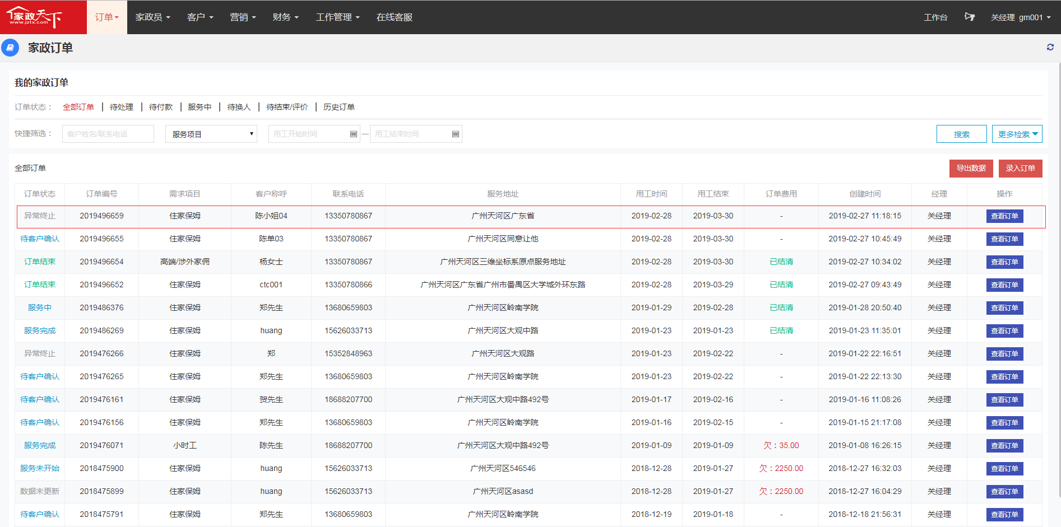The height and width of the screenshot is (527, 1061).
Task: Click the 创建时间 column header
Action: coord(865,194)
